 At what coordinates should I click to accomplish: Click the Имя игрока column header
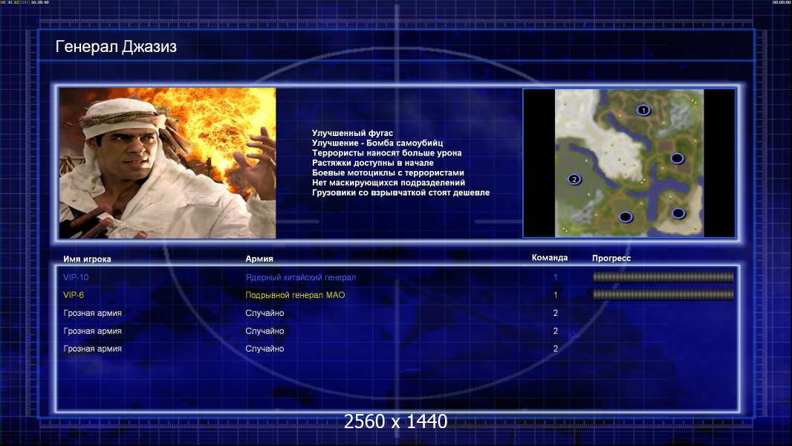[x=87, y=259]
